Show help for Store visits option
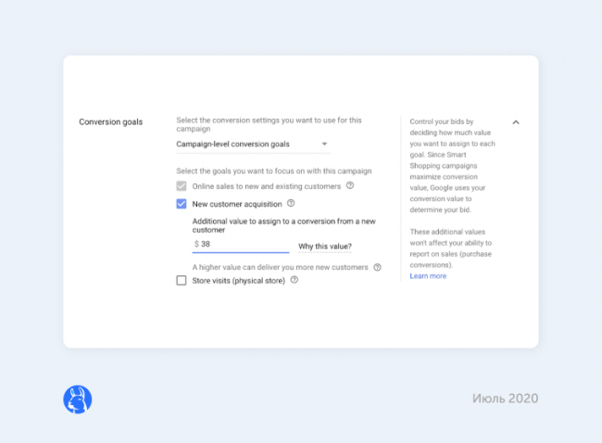This screenshot has height=443, width=602. tap(294, 280)
